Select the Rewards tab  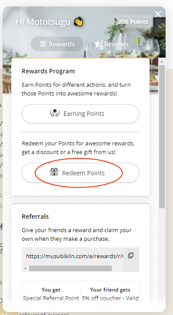click(x=57, y=44)
